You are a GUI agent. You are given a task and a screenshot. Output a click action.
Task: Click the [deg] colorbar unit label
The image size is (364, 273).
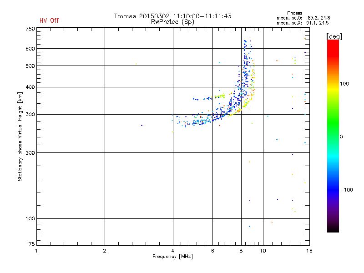click(x=334, y=36)
